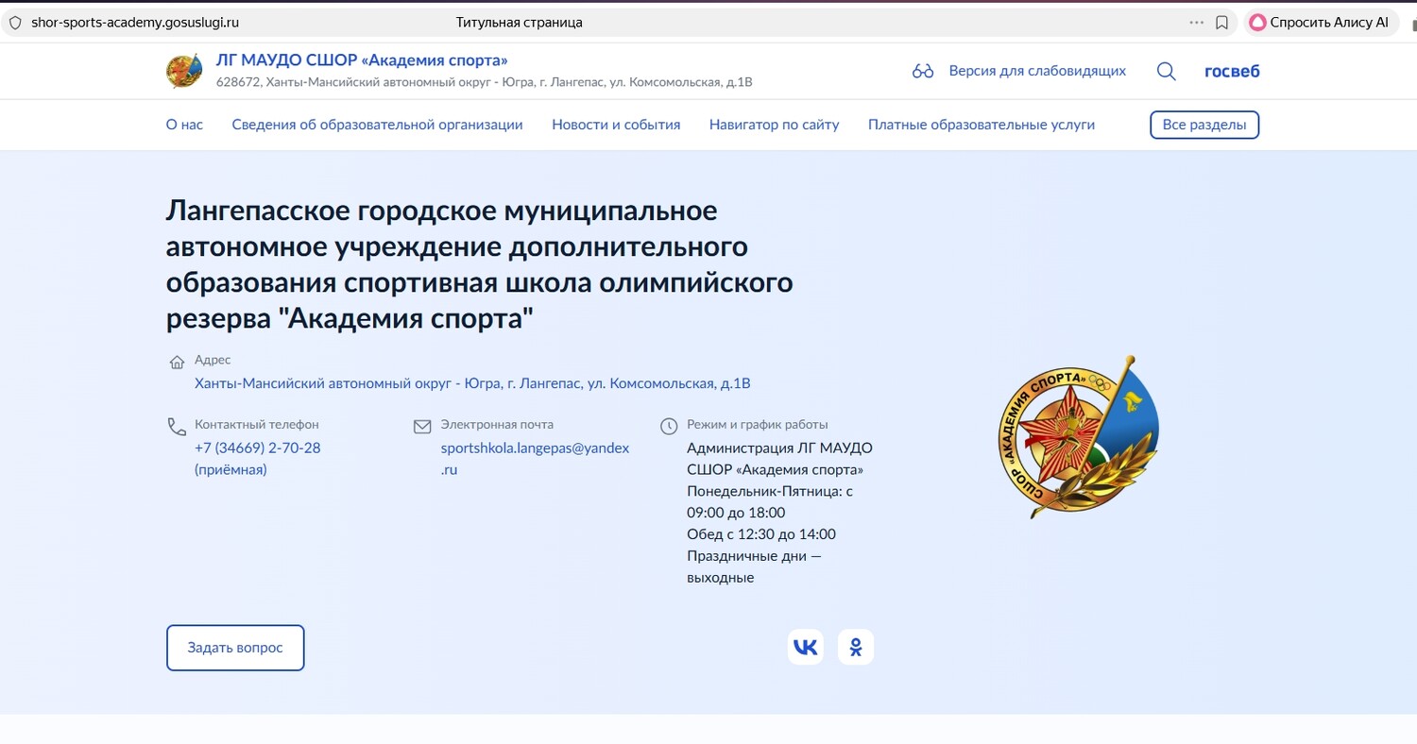
Task: Click the glasses icon for visually impaired version
Action: pos(923,72)
